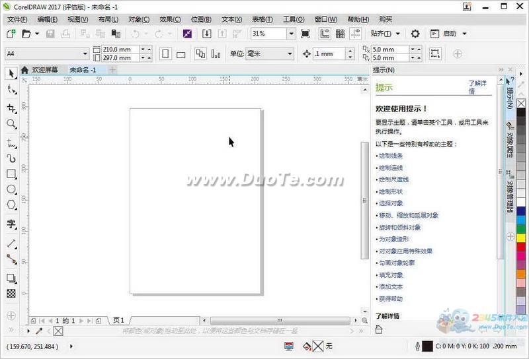Click the Print icon
Viewport: 529px width, 359px height.
click(x=65, y=34)
